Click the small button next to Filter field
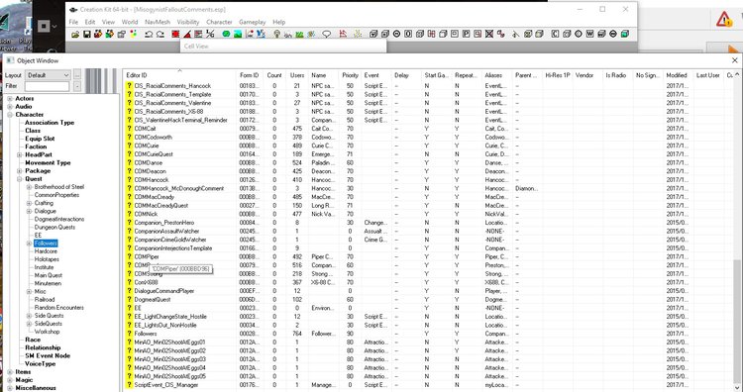This screenshot has height=392, width=743. click(x=77, y=86)
